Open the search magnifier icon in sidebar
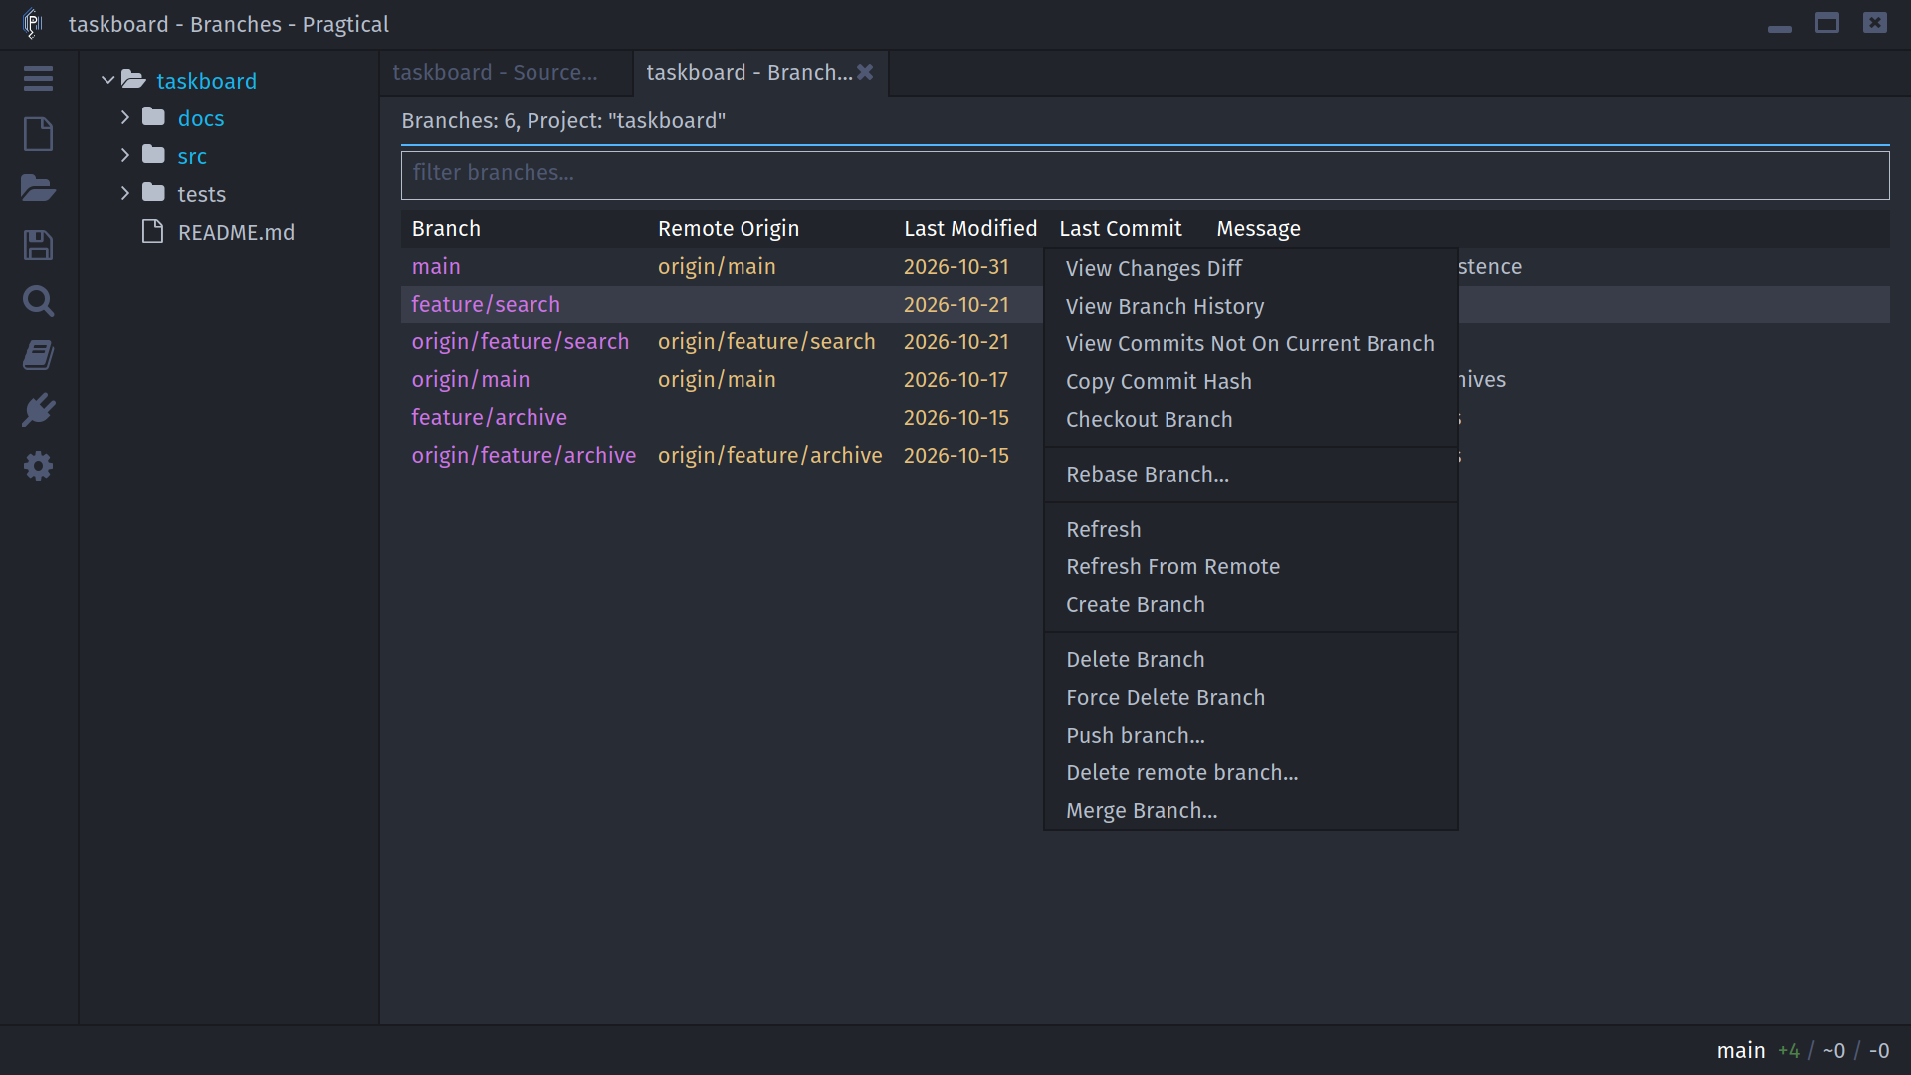The image size is (1911, 1075). [x=38, y=300]
